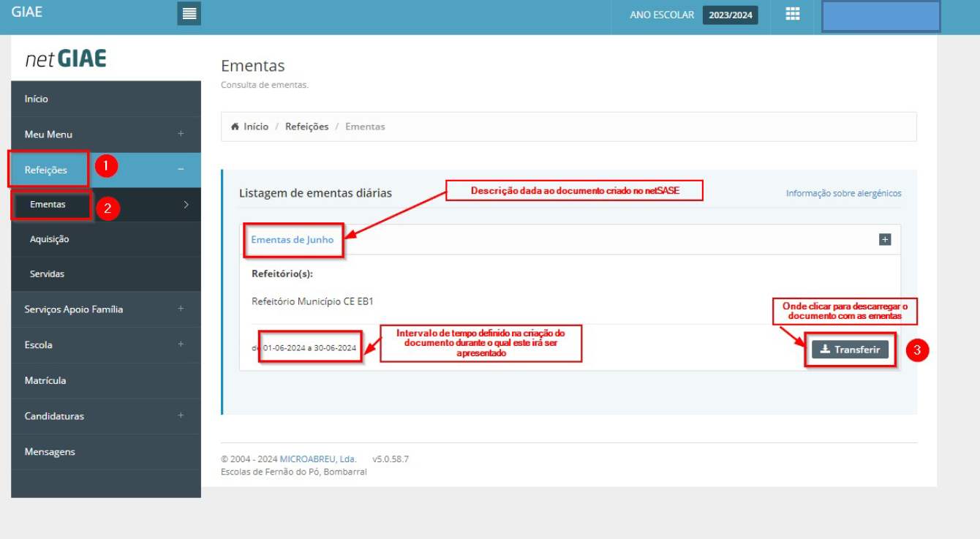Toggle the sidebar hamburger menu icon
980x539 pixels.
point(189,14)
